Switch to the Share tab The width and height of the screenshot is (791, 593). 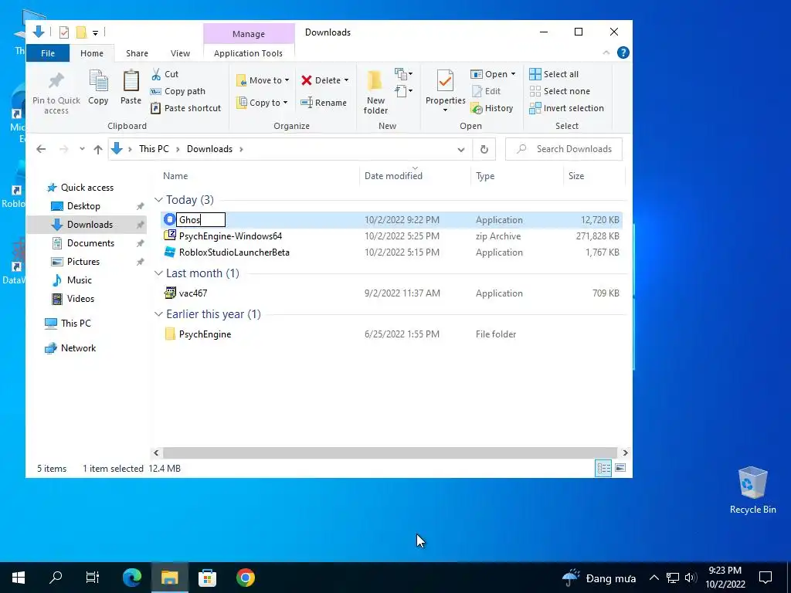coord(137,53)
